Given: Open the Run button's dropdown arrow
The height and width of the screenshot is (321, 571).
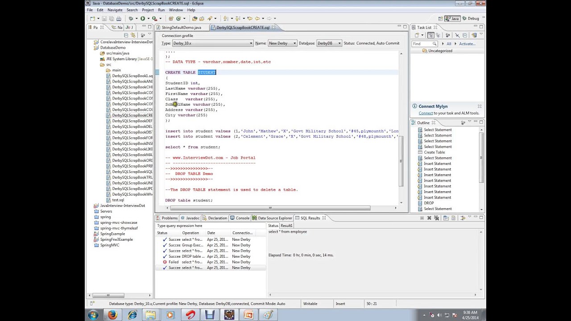Looking at the screenshot, I should tap(148, 19).
